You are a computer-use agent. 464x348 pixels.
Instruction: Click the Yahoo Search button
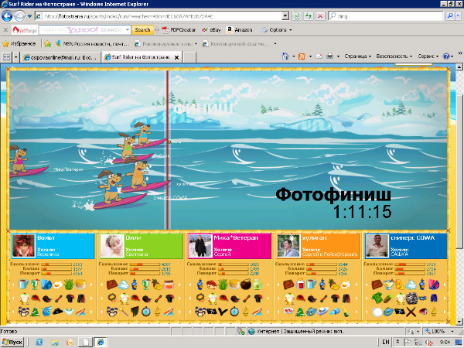[x=142, y=29]
